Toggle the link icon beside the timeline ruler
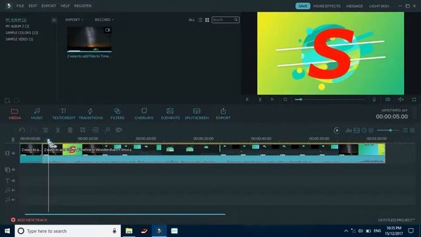Viewport: 421px width, 237px height. tap(13, 139)
